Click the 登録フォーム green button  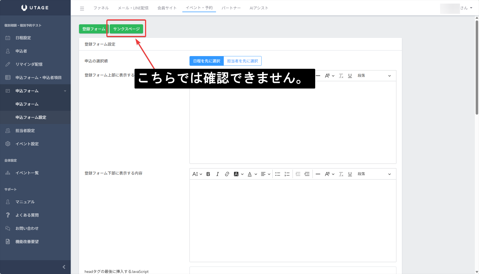pos(94,29)
